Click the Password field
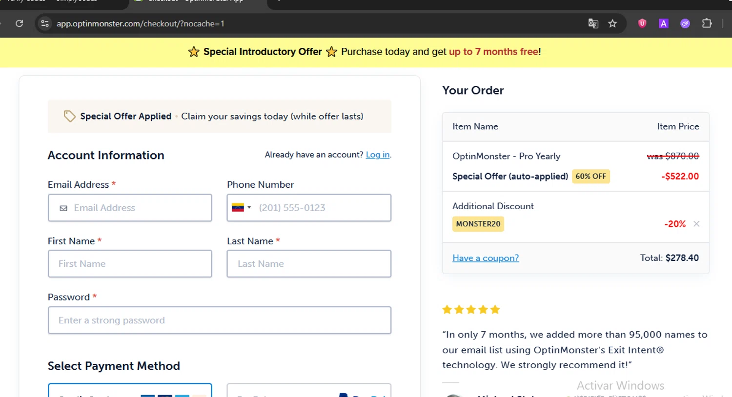The image size is (732, 397). point(220,320)
